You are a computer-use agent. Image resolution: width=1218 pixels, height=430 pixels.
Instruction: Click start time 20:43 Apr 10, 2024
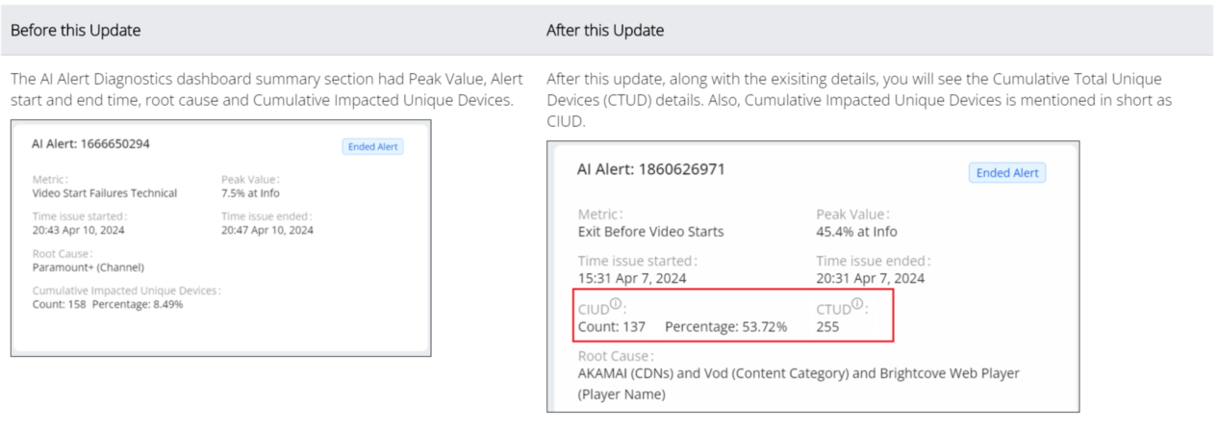coord(78,230)
